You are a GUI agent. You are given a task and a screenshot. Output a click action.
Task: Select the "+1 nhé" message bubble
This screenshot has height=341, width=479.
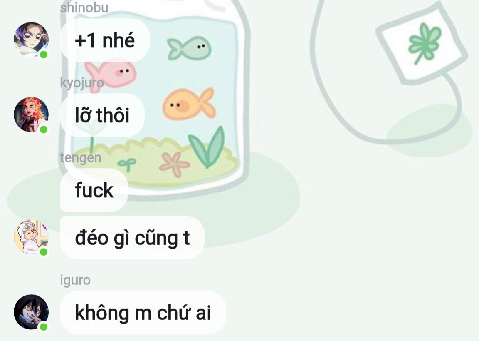(105, 40)
